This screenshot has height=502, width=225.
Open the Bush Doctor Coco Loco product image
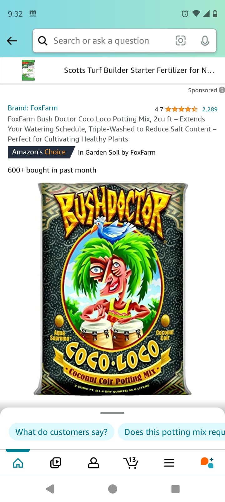click(112, 289)
